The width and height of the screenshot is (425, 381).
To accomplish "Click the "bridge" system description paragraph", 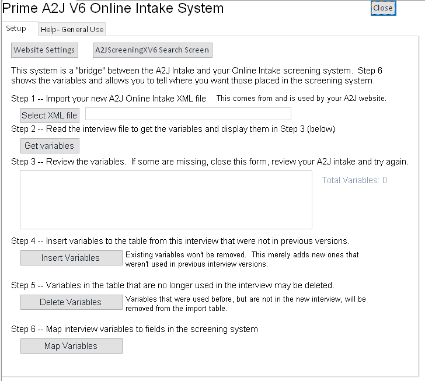I will [x=197, y=75].
